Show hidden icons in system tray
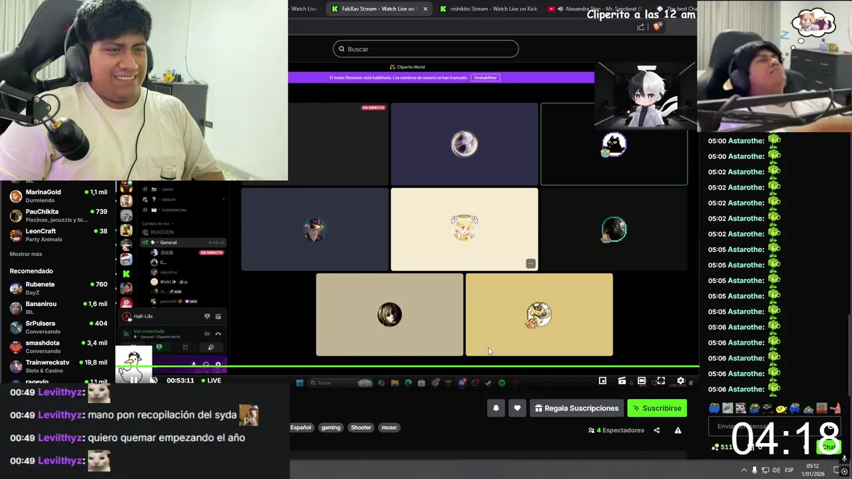The height and width of the screenshot is (479, 852). 744,470
